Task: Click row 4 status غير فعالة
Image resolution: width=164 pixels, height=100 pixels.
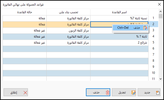Action: (x=25, y=36)
